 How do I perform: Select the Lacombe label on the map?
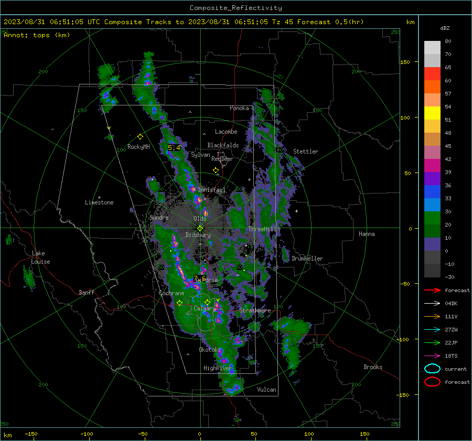(x=226, y=132)
